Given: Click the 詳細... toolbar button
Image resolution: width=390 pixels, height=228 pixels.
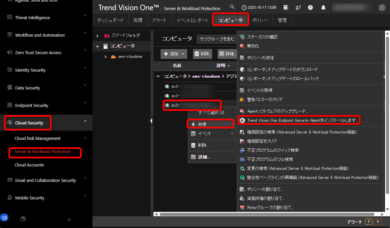Looking at the screenshot, I should click(227, 54).
